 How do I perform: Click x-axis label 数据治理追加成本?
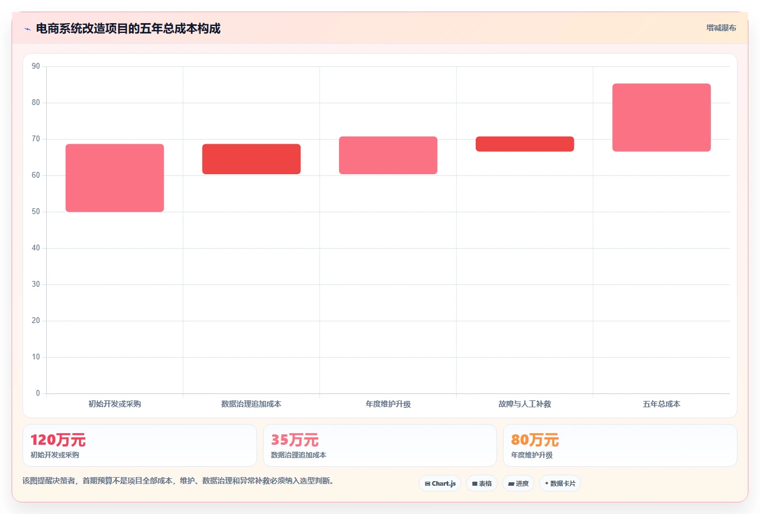tap(251, 404)
